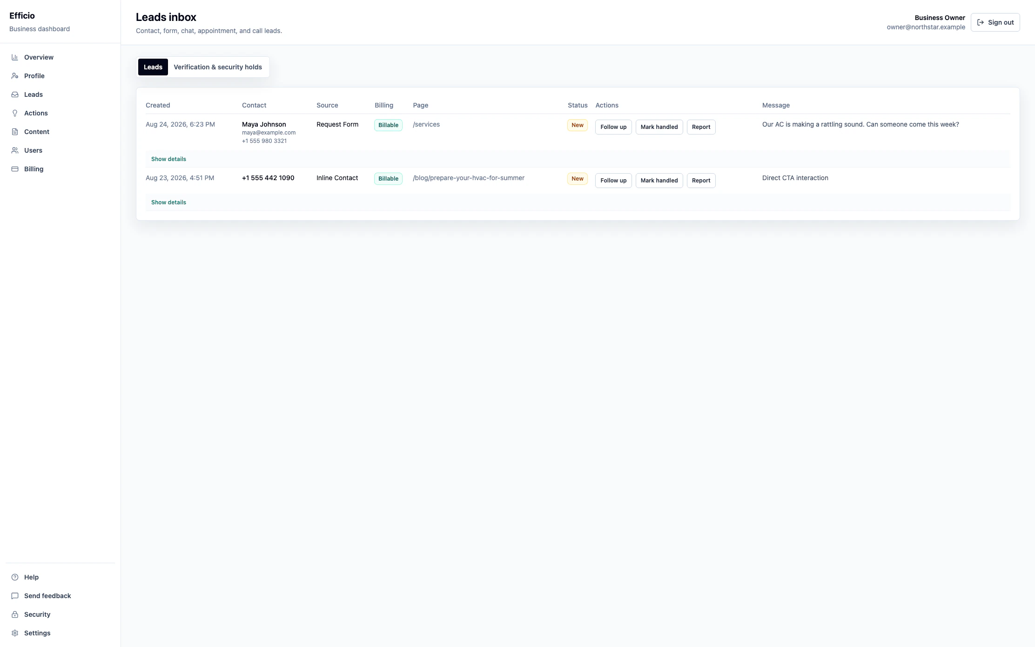Show details for Maya Johnson lead
Viewport: 1035px width, 647px height.
tap(168, 159)
